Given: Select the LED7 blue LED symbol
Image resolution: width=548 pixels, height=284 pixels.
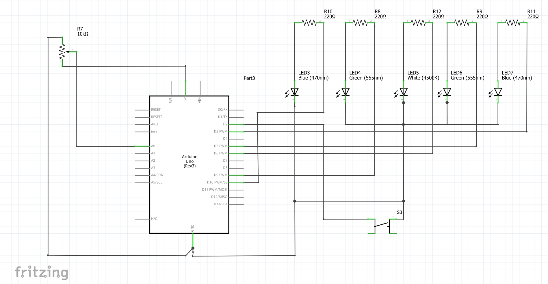Looking at the screenshot, I should click(496, 92).
